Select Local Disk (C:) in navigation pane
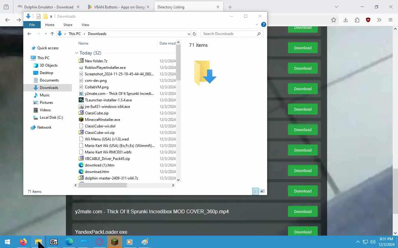The image size is (398, 248). pos(51,117)
